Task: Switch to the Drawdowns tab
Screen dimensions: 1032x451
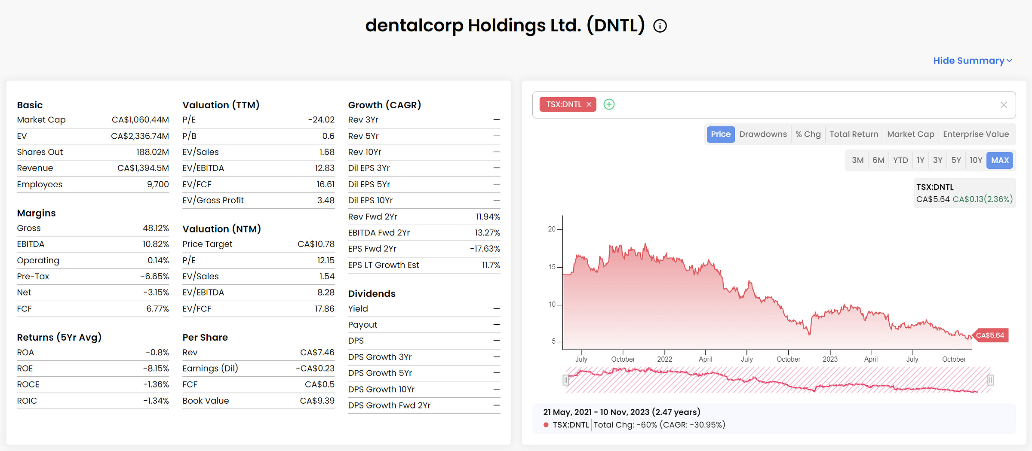Action: (x=763, y=134)
